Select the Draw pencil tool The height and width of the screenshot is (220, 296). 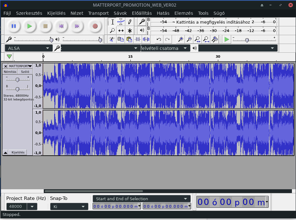(x=129, y=22)
